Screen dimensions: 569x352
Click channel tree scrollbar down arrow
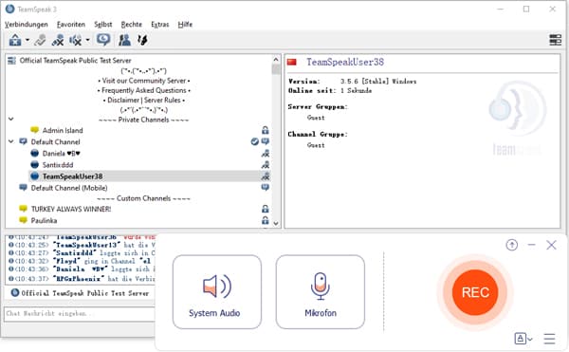click(276, 223)
